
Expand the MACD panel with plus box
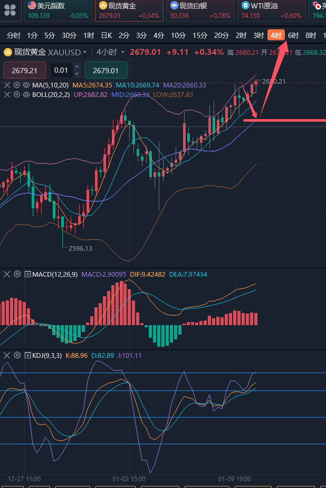tap(27, 274)
